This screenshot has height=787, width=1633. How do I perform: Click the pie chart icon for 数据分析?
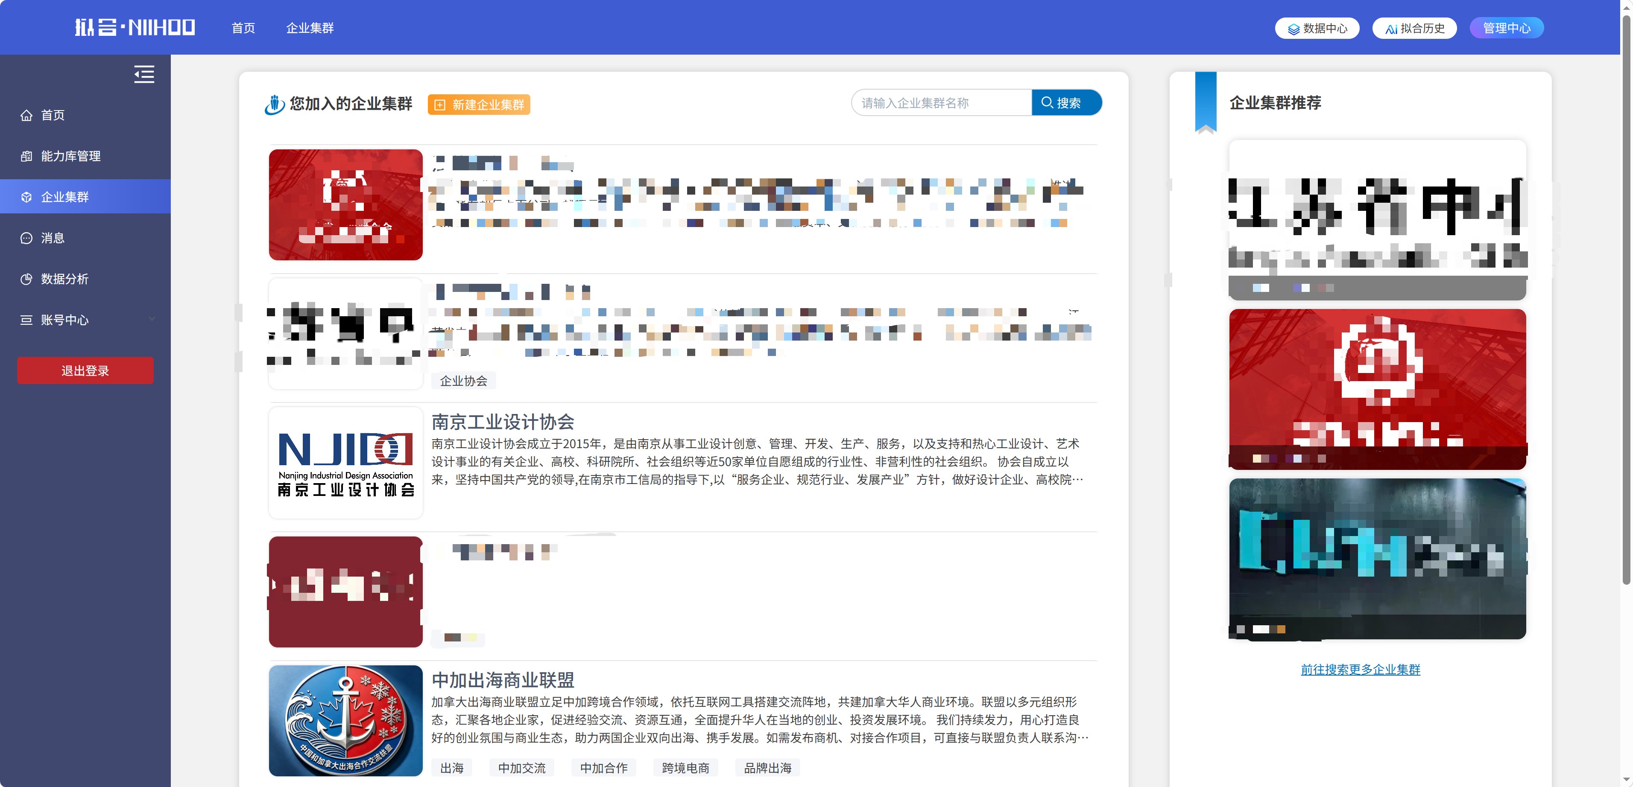(26, 279)
